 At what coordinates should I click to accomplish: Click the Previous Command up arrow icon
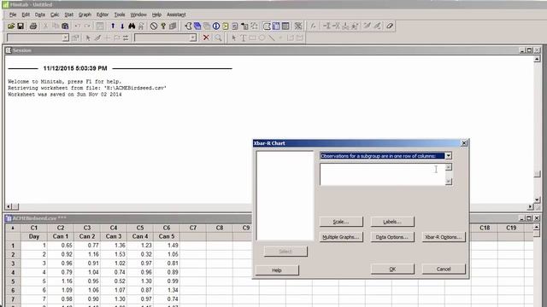113,26
